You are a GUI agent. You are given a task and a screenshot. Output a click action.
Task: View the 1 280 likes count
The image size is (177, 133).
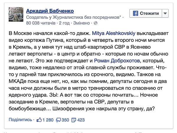48,120
